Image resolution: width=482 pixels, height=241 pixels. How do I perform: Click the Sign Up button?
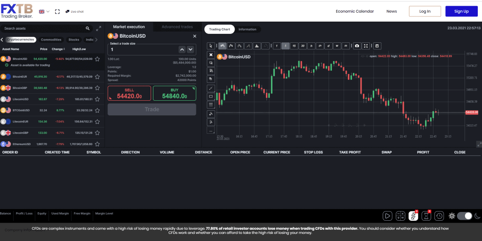[x=461, y=11]
